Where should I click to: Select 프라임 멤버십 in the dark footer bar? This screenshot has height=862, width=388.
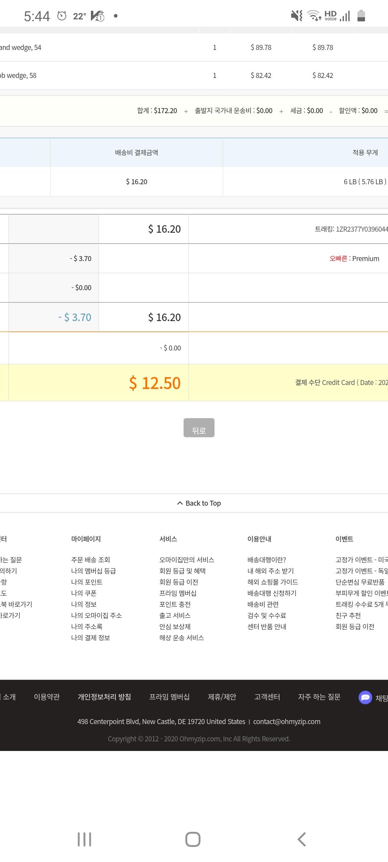[x=169, y=697]
